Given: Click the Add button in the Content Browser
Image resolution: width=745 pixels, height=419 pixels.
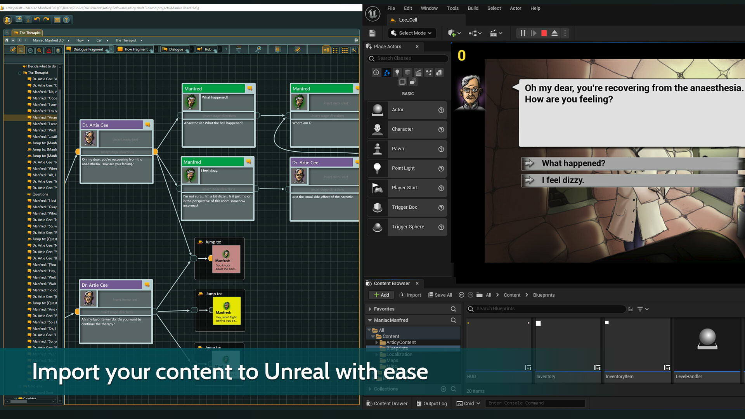Looking at the screenshot, I should click(x=381, y=295).
